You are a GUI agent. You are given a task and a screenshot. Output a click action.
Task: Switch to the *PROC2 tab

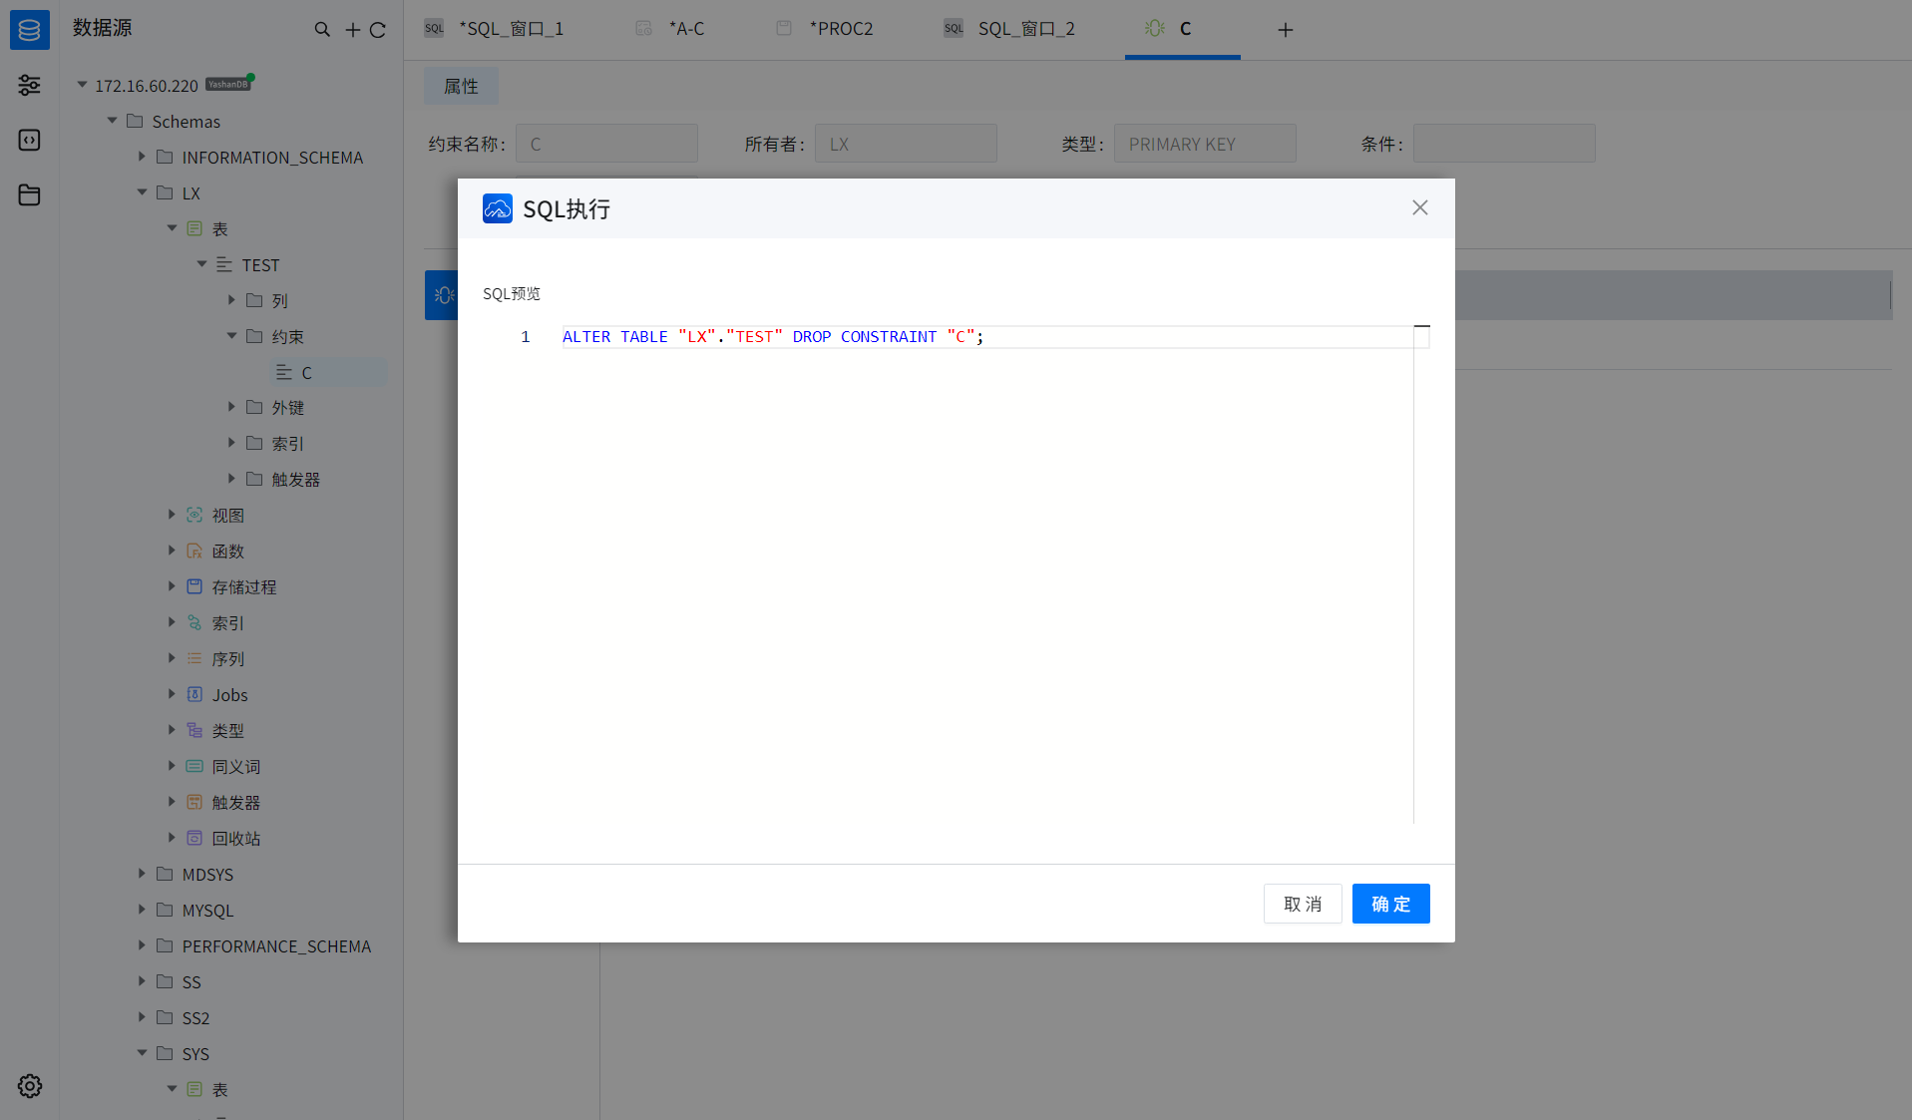click(x=840, y=29)
